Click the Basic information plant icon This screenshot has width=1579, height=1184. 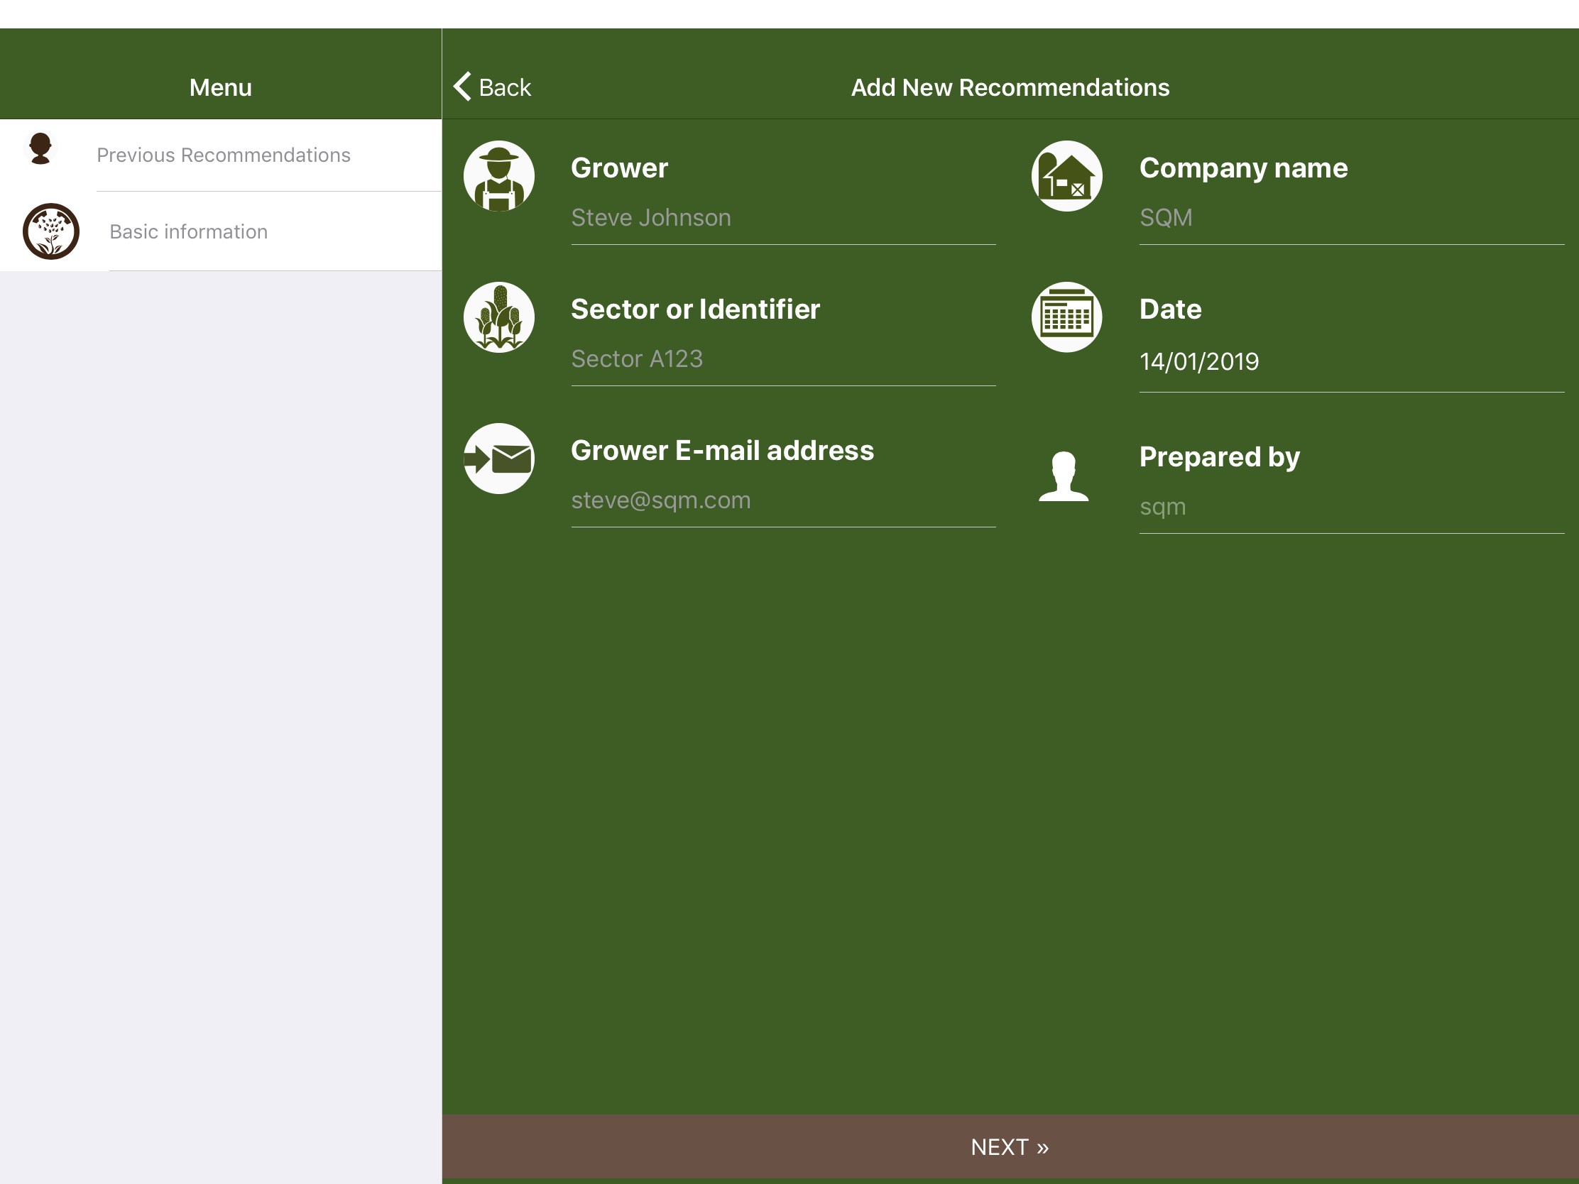[50, 231]
